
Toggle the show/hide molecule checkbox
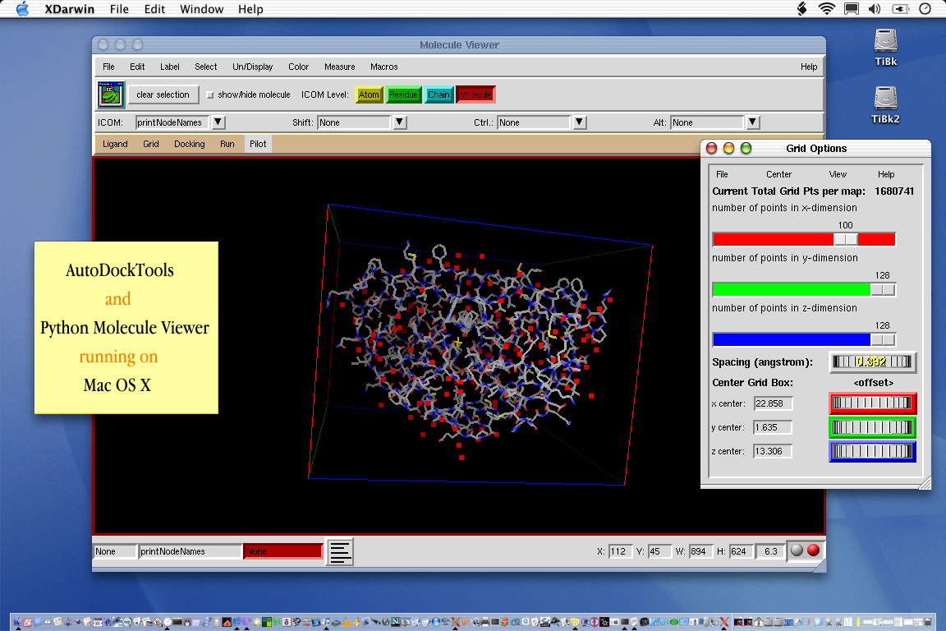click(210, 94)
